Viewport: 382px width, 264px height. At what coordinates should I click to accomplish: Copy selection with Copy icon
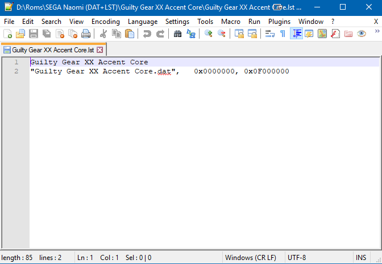[x=117, y=34]
